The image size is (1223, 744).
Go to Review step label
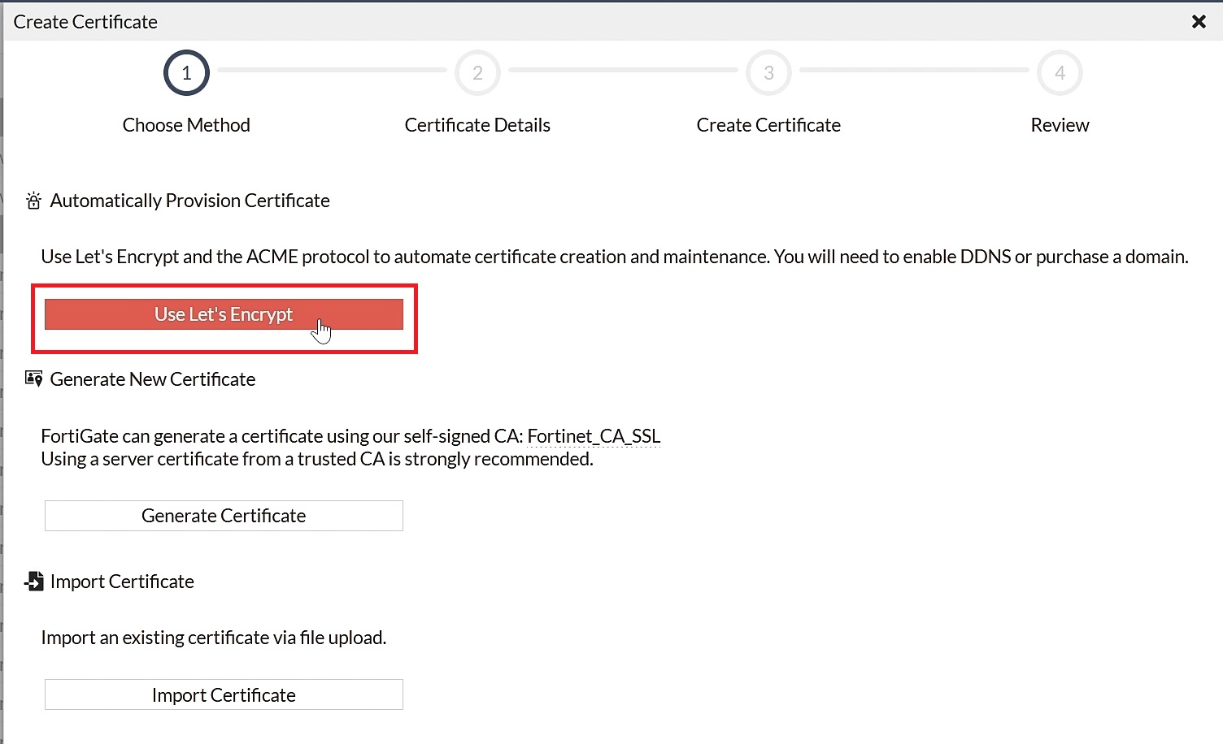(x=1060, y=125)
